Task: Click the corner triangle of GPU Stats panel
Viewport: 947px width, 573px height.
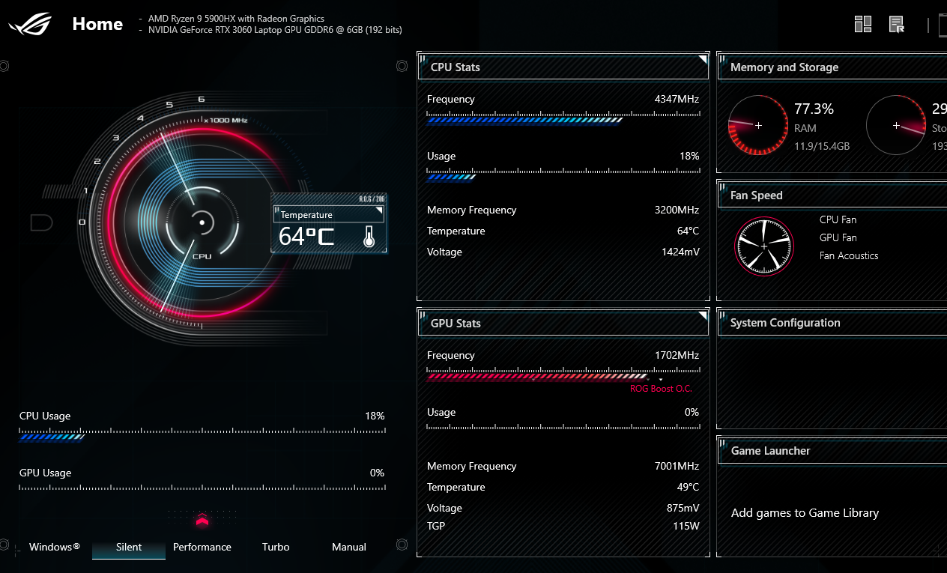Action: pos(703,315)
